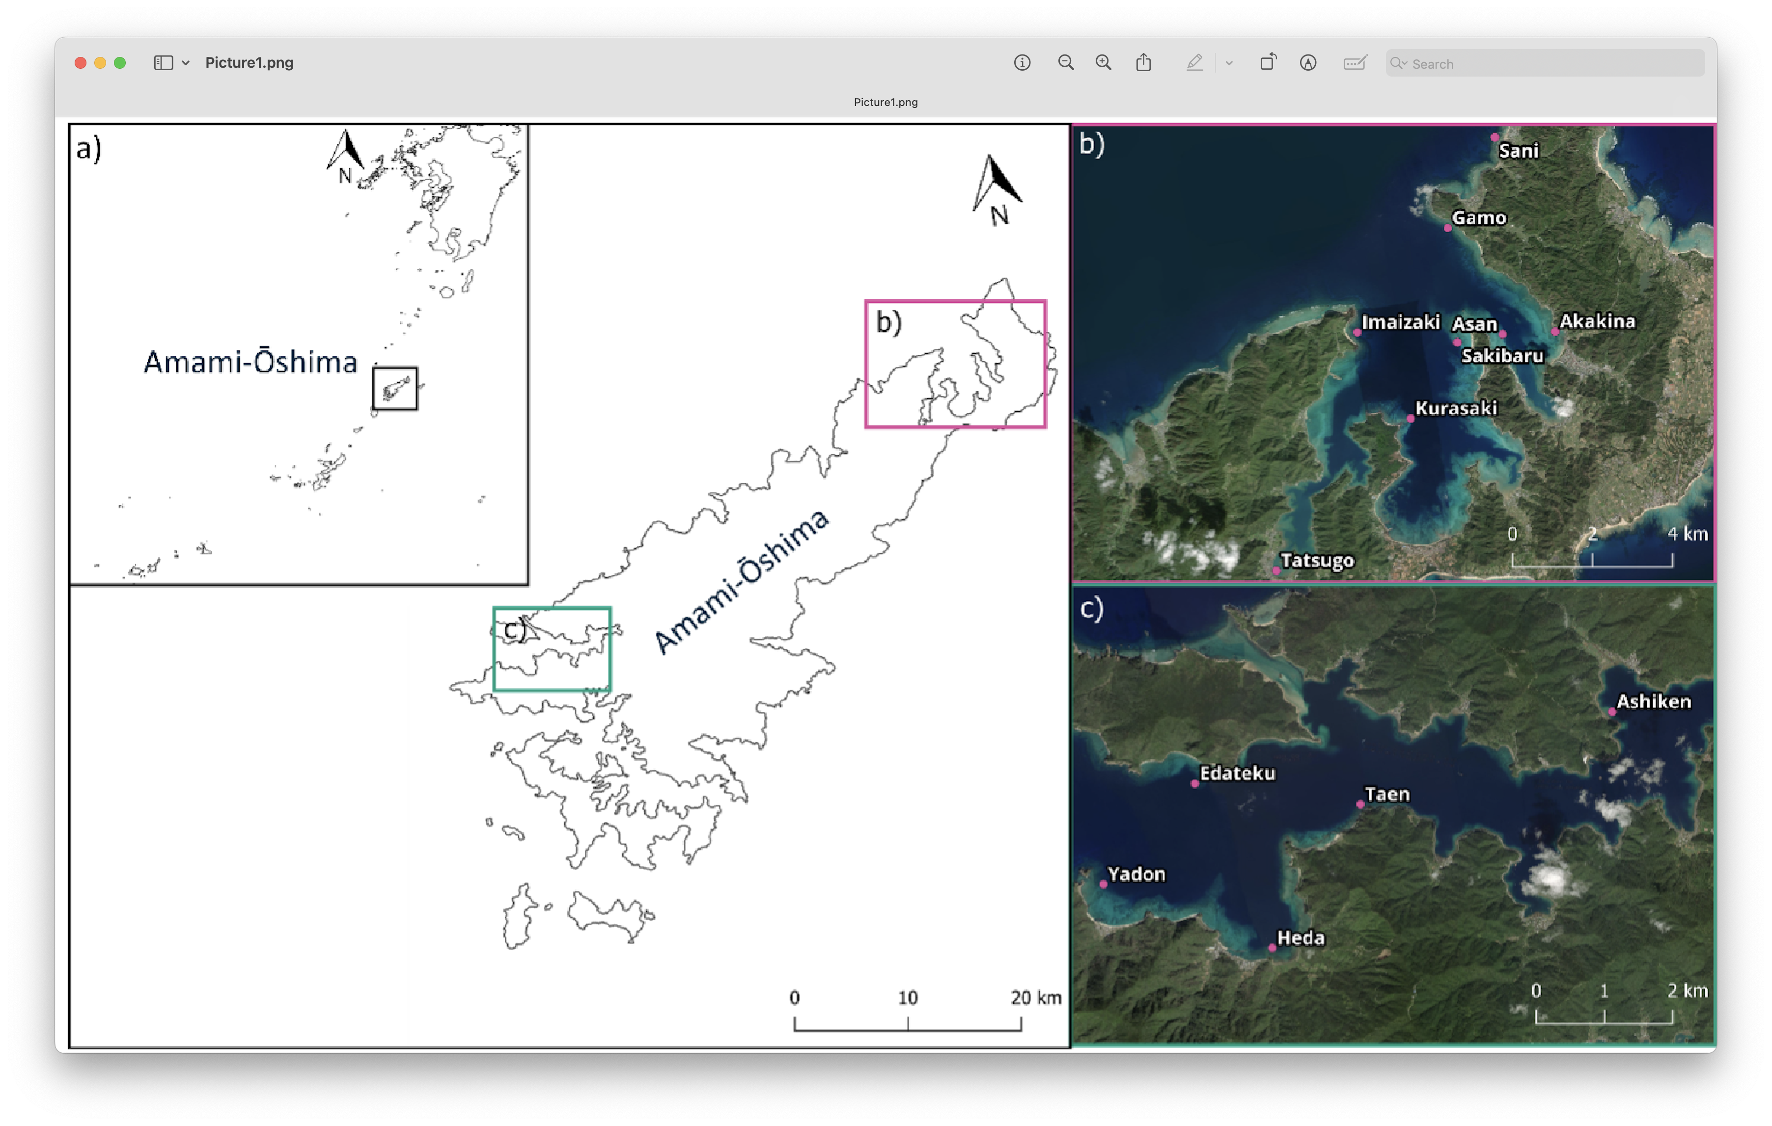Viewport: 1772px width, 1126px height.
Task: Enter full screen with green button
Action: [x=120, y=63]
